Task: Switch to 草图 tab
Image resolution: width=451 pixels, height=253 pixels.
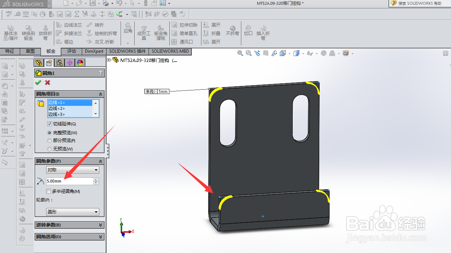Action: pyautogui.click(x=30, y=51)
